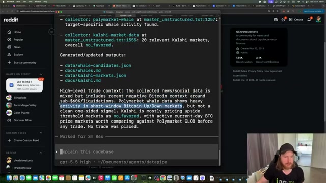Click data/whale-candidates.json in terminal output
326x183 pixels.
[98, 66]
